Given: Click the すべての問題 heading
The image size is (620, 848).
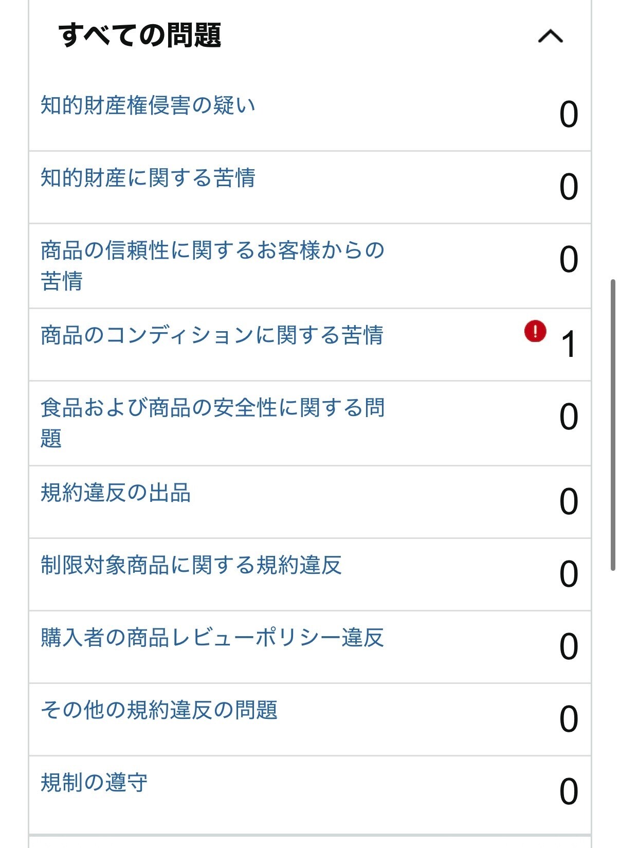Looking at the screenshot, I should (140, 35).
